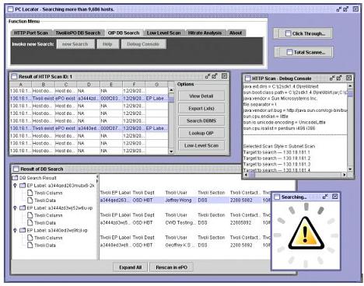Click the View Detail button
Image resolution: width=364 pixels, height=286 pixels.
pos(201,96)
